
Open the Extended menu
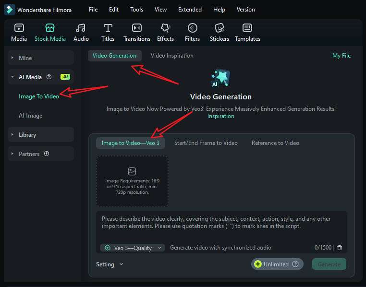point(190,10)
